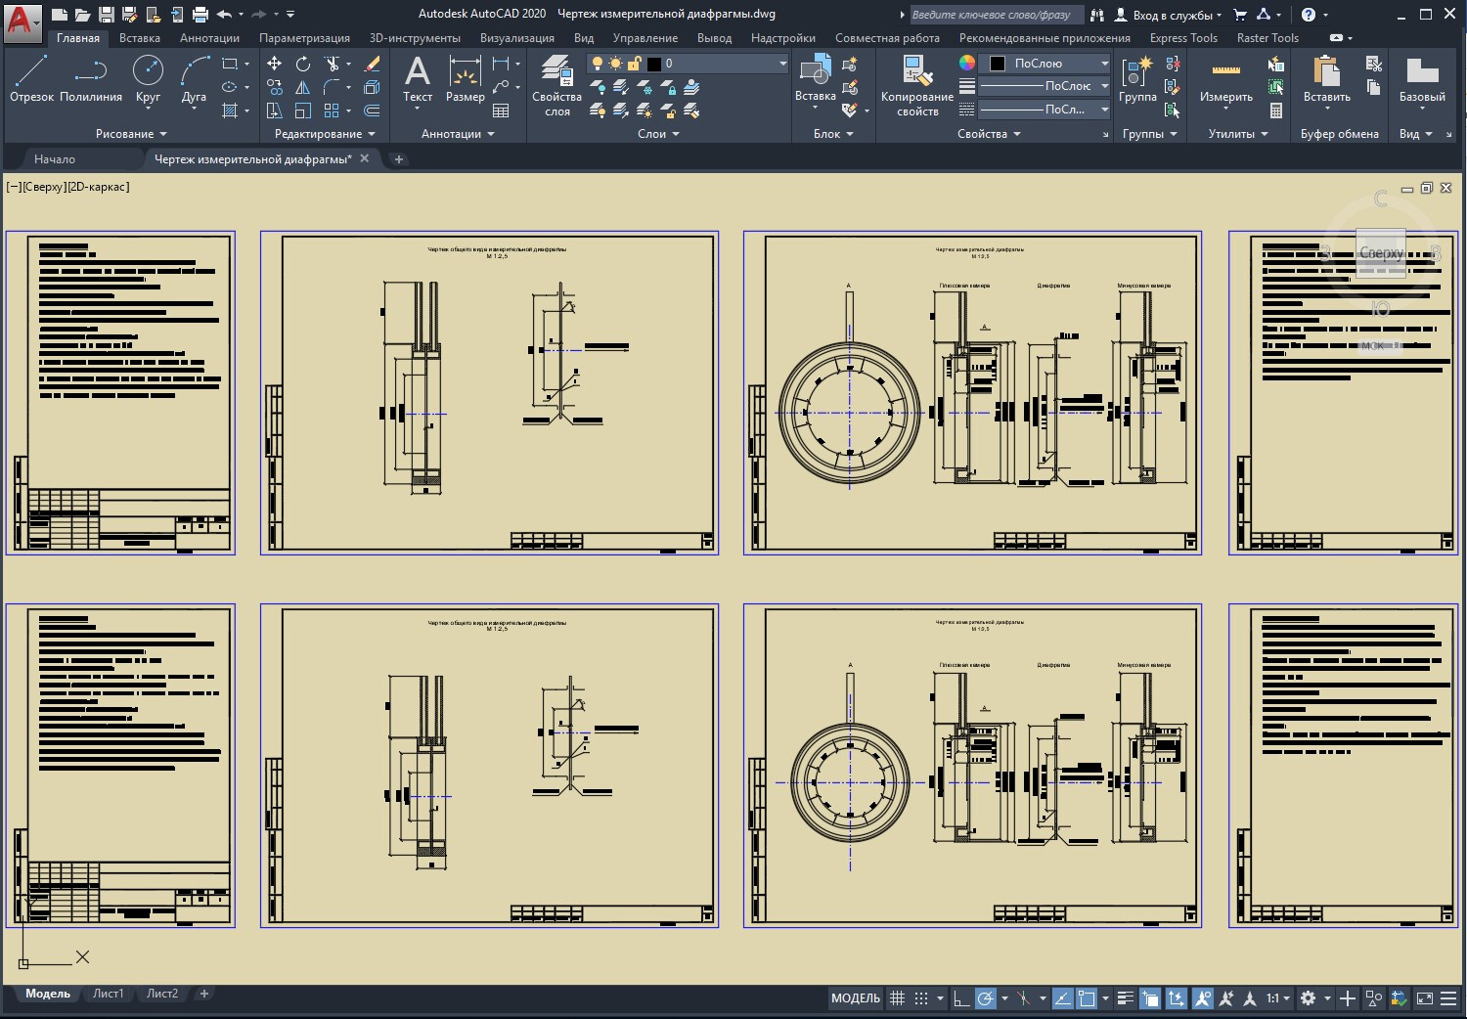The height and width of the screenshot is (1019, 1467).
Task: Open the 1:1 annotation scale dropdown
Action: pos(1278,998)
